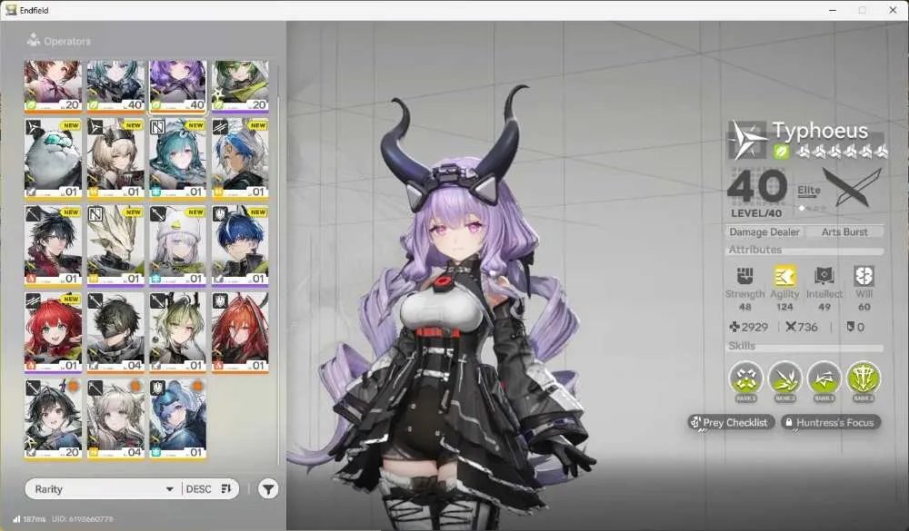Screen dimensions: 909x531
Task: Open the operator filter funnel icon
Action: pyautogui.click(x=268, y=489)
